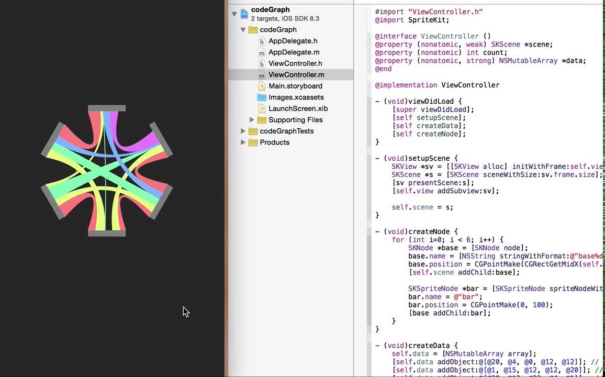Screen dimensions: 605x377
Task: Click the codeGraph group folder icon
Action: (253, 30)
